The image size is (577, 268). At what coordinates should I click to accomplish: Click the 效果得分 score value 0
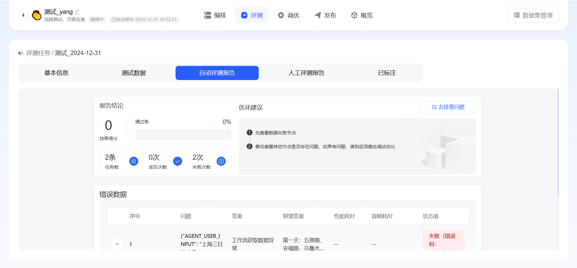108,125
